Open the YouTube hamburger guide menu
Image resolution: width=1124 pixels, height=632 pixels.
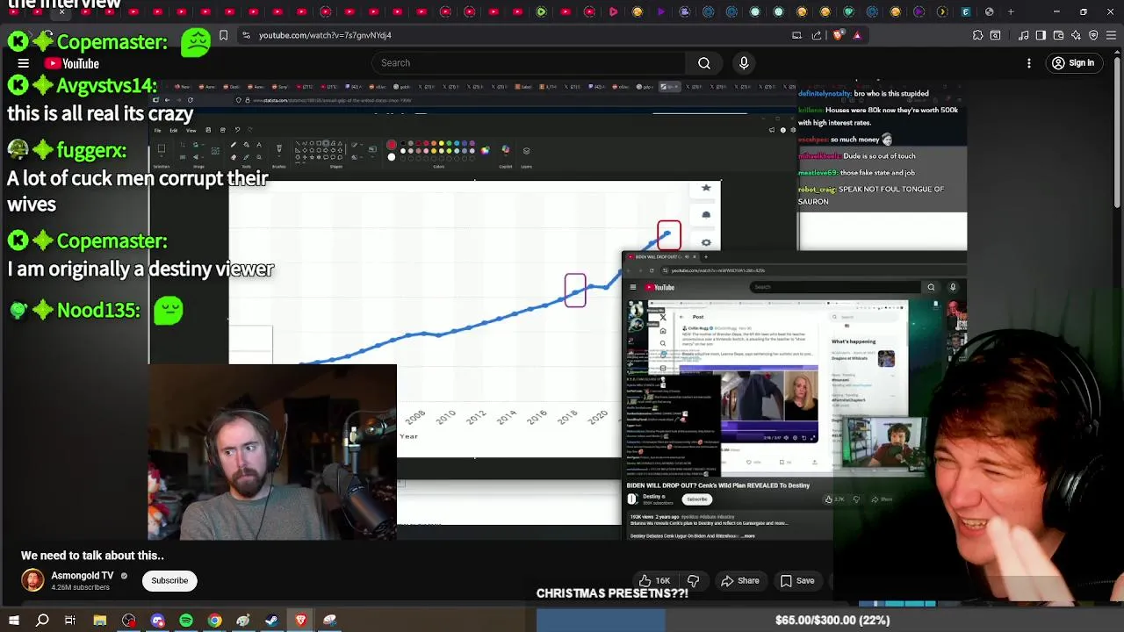coord(24,63)
